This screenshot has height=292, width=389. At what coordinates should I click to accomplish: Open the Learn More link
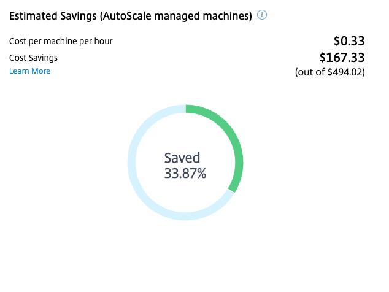(30, 71)
